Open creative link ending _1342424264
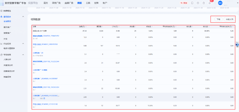239x112 pixels. [x=46, y=87]
